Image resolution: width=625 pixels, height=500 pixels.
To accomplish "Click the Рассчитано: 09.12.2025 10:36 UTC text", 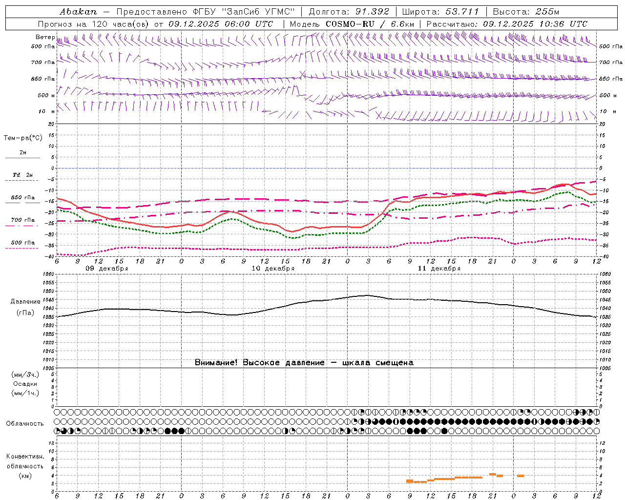I will 507,24.
